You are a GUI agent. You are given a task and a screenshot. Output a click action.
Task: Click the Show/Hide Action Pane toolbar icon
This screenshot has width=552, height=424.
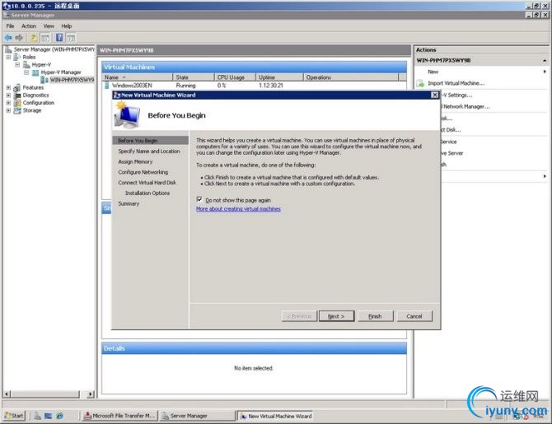[x=71, y=37]
